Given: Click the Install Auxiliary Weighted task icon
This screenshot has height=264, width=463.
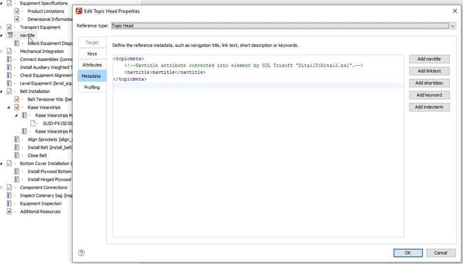Looking at the screenshot, I should tap(9, 67).
